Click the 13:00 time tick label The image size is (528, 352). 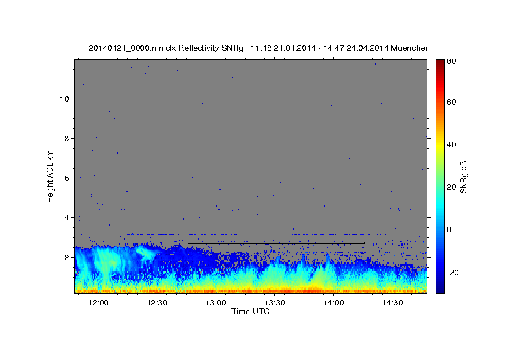(216, 303)
